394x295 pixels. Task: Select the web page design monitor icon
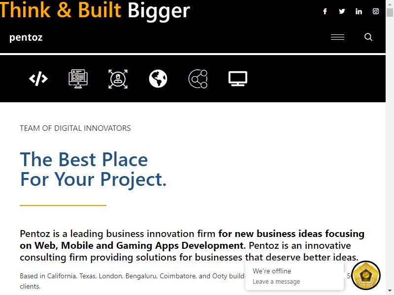point(78,79)
